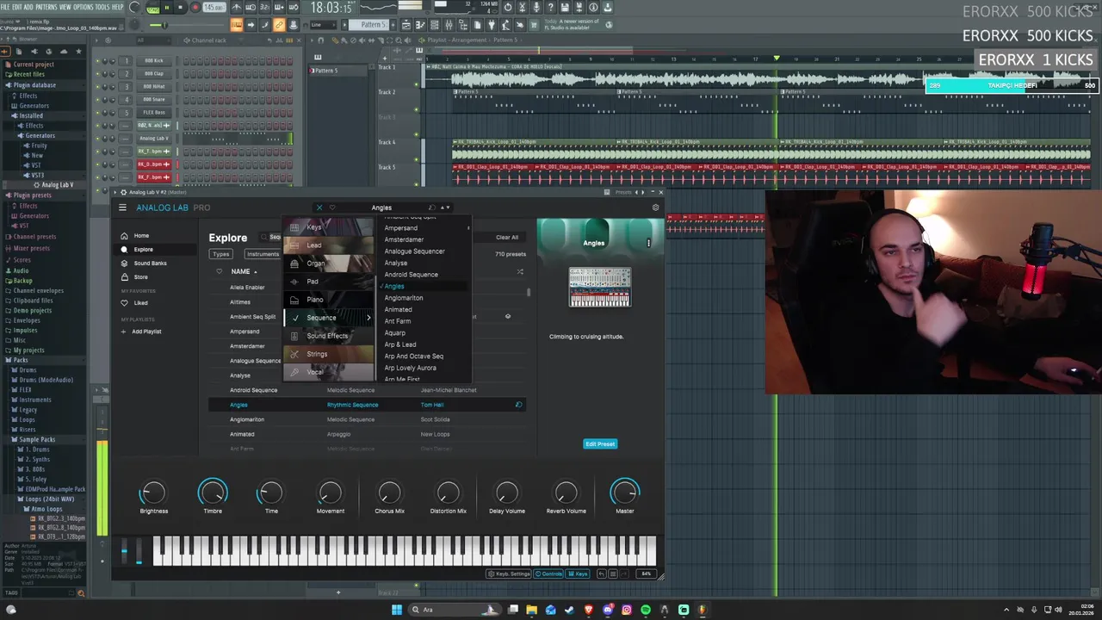
Task: Toggle the highlighted orange piano-roll mode button
Action: coord(236,25)
